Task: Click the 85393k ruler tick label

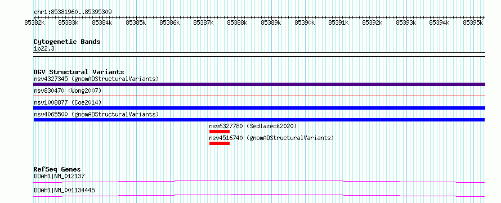Action: click(x=406, y=22)
